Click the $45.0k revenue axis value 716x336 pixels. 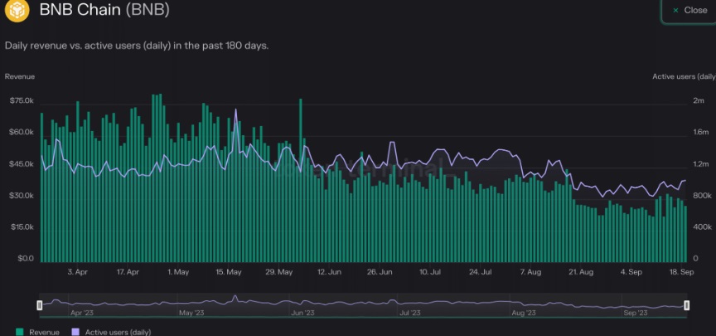(x=22, y=163)
